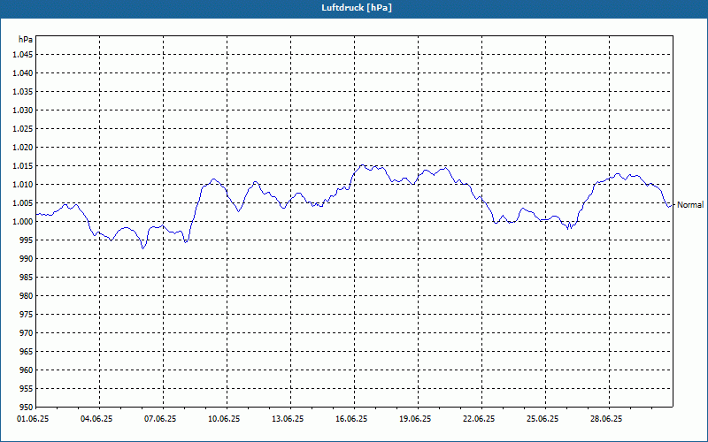Select the 01.06.25 date label
The height and width of the screenshot is (442, 708).
(x=33, y=419)
